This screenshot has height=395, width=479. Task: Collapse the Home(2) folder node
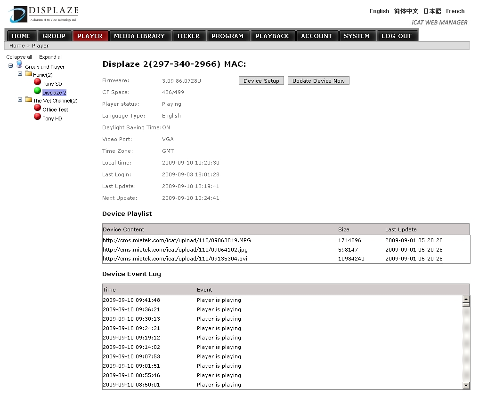point(20,74)
